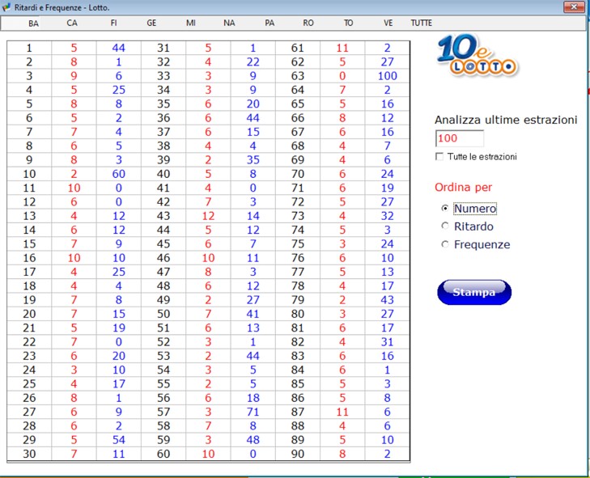Click the Ordina per heading
Viewport: 590px width, 478px height.
[x=463, y=188]
